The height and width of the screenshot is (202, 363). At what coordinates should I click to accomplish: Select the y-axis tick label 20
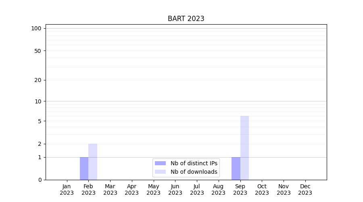coord(38,80)
